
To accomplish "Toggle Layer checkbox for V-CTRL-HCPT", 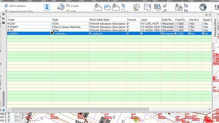I will tap(141, 24).
